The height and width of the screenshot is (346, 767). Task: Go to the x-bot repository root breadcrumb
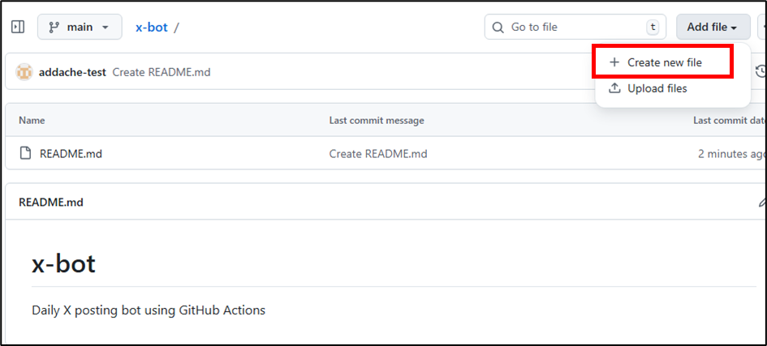pos(151,27)
